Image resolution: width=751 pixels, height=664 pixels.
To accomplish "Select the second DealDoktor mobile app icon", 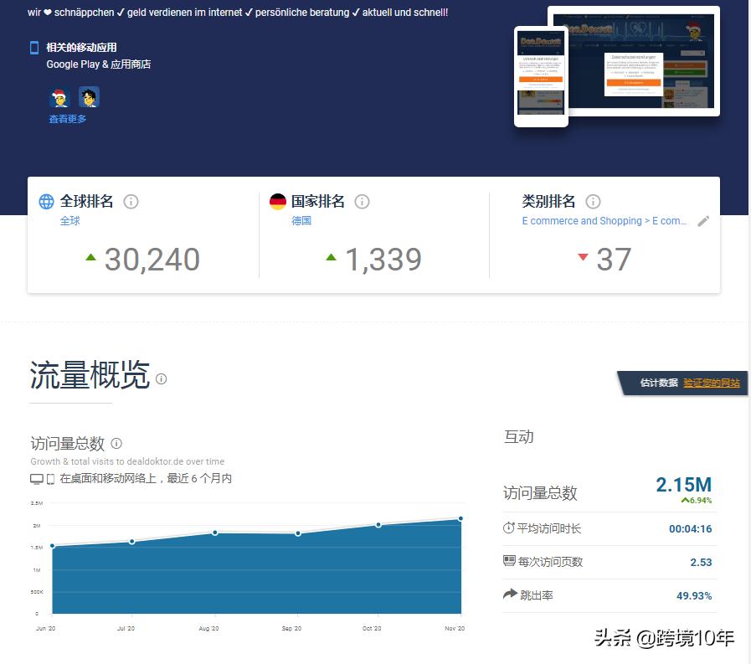I will point(89,99).
